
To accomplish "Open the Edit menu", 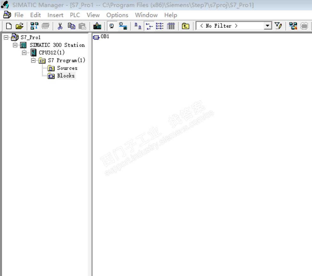I will tap(35, 15).
